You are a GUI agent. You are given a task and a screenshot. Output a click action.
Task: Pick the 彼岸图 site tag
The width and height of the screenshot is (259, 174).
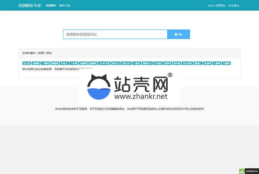click(177, 63)
